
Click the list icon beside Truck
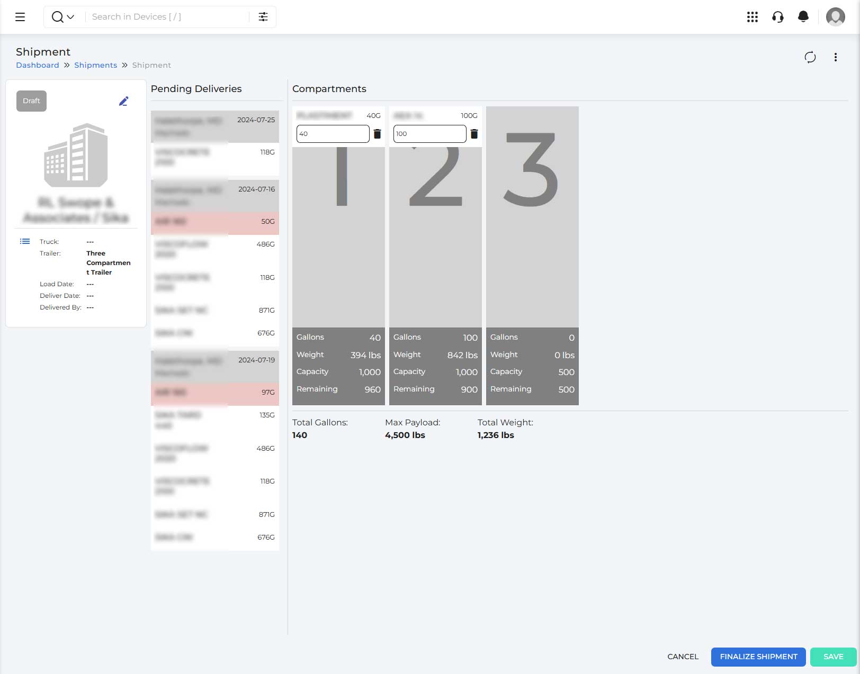(25, 241)
